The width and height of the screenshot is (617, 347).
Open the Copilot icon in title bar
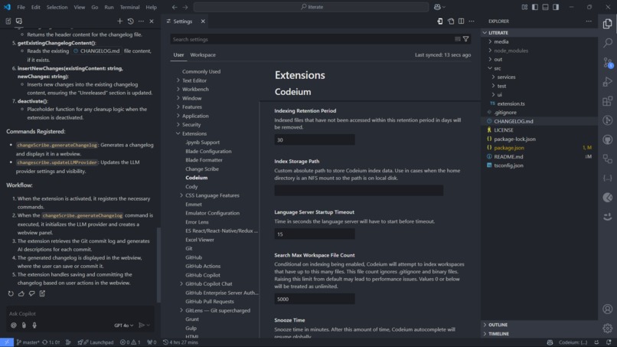pyautogui.click(x=437, y=7)
